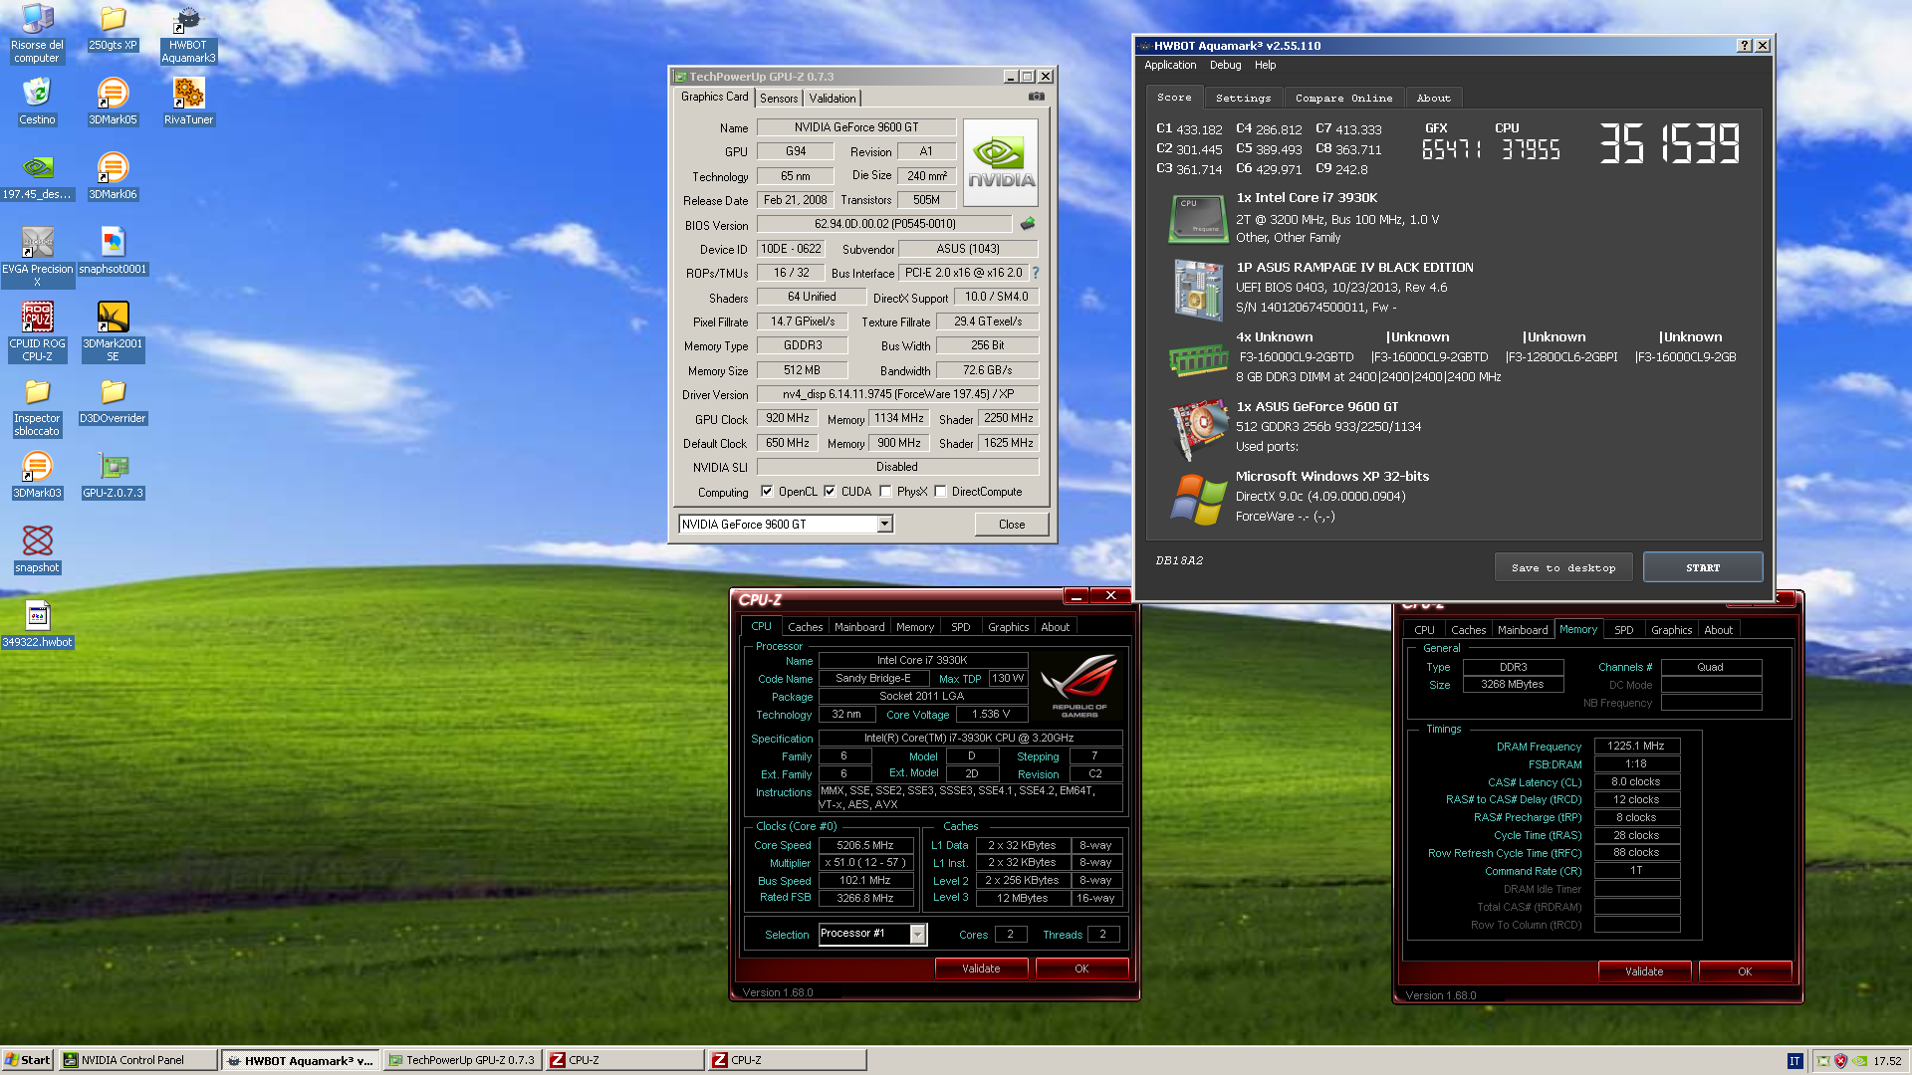Open the Application menu in Aquamark
Viewport: 1912px width, 1075px height.
(x=1170, y=65)
